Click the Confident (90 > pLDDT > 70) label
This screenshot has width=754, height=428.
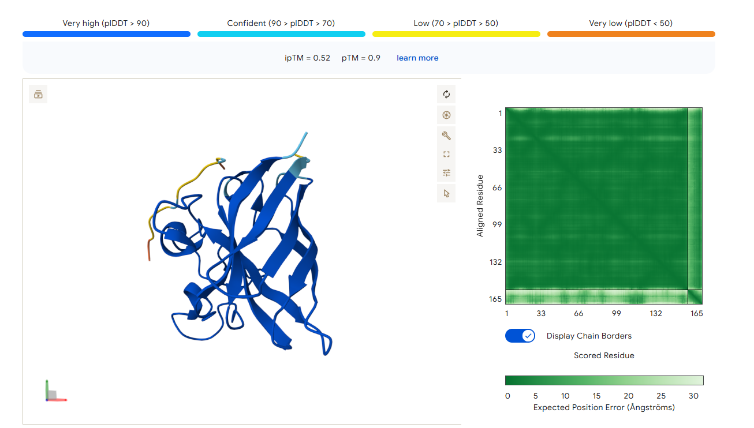tap(281, 24)
